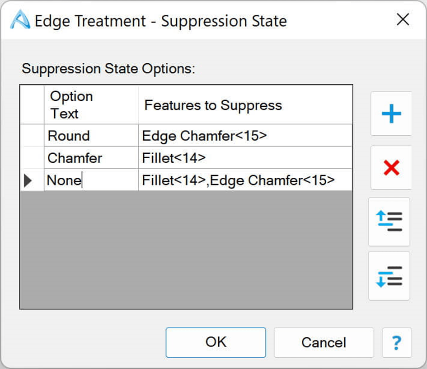Click the Edge Chamfer<15> features cell
Screen dimensions: 427x369
(x=245, y=136)
